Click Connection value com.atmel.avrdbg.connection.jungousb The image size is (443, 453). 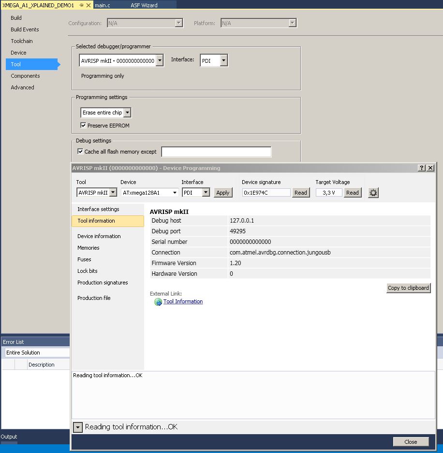tap(280, 253)
